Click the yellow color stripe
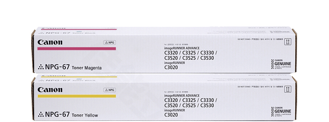 click(76, 96)
